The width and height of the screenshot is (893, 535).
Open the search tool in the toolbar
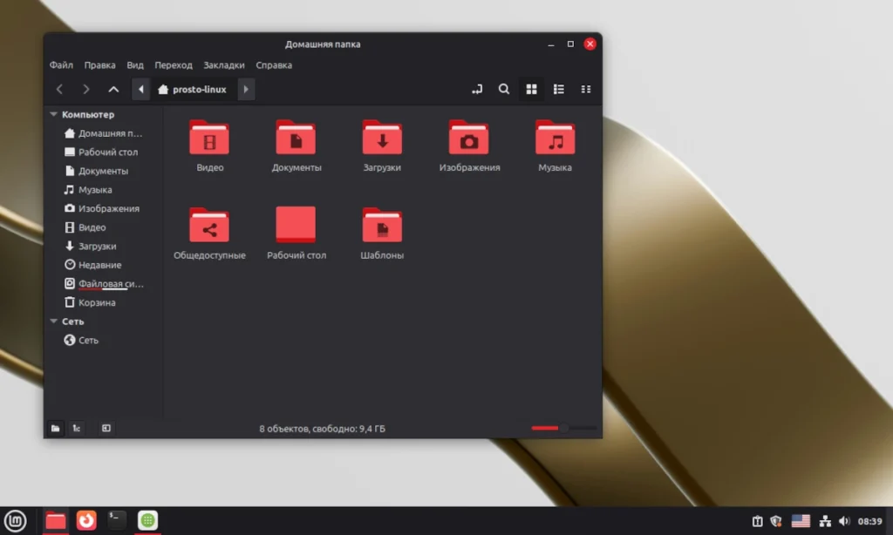coord(504,90)
